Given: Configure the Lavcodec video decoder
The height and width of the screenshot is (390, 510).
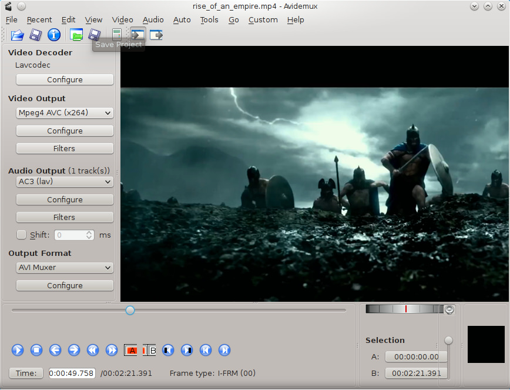Looking at the screenshot, I should [65, 80].
